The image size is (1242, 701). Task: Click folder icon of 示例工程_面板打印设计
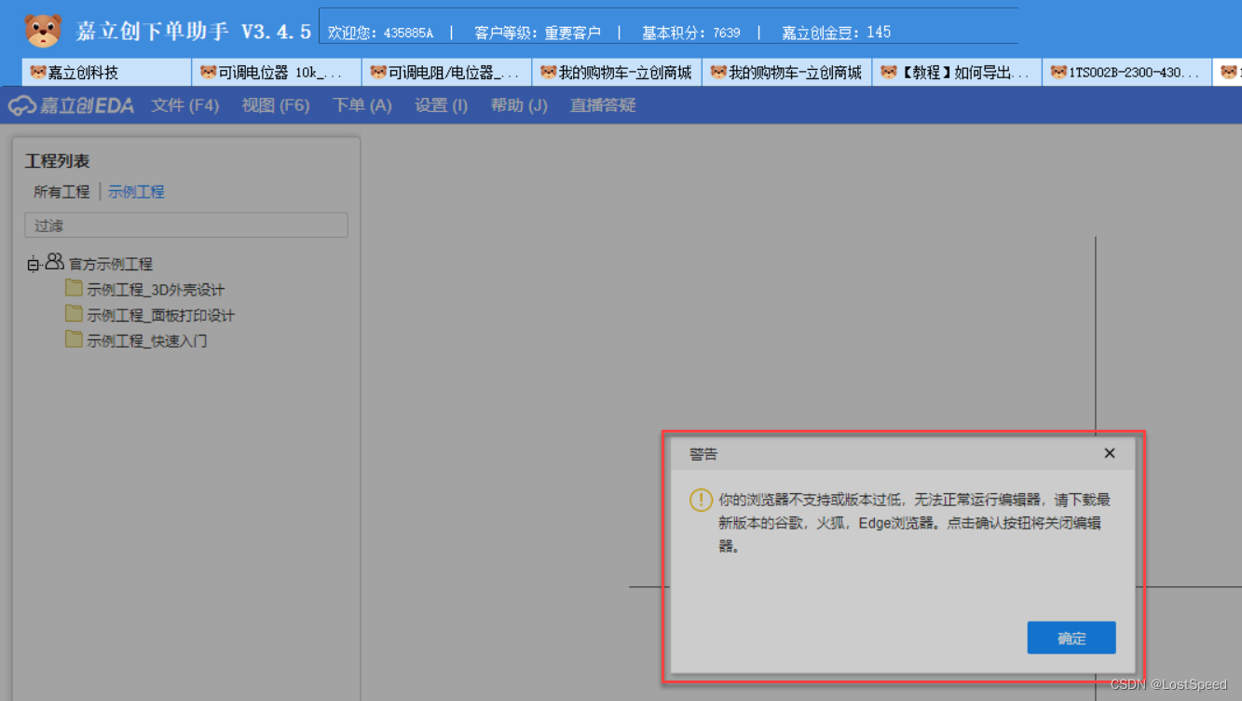75,313
